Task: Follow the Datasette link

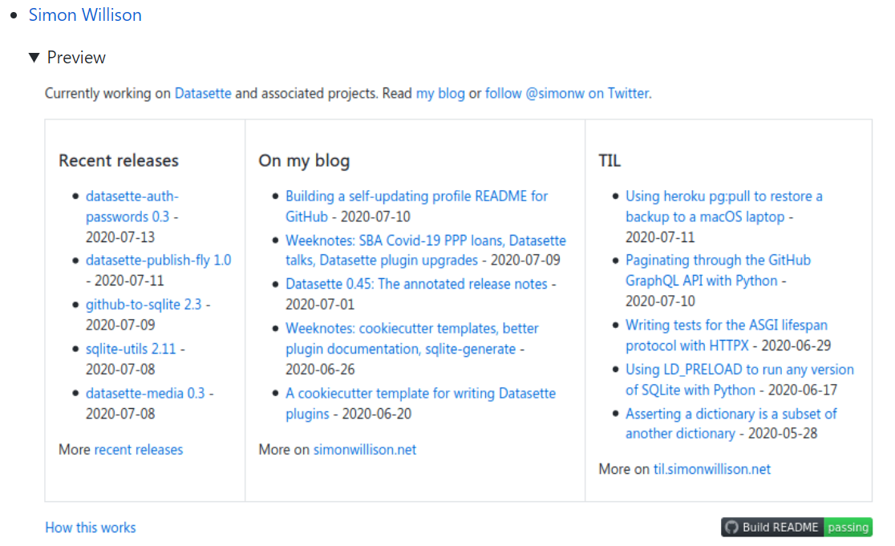Action: tap(203, 93)
